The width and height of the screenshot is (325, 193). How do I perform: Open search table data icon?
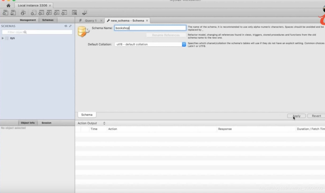coord(74,12)
